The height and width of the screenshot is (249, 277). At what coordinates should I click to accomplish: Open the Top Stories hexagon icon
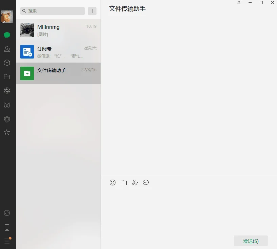click(x=7, y=119)
